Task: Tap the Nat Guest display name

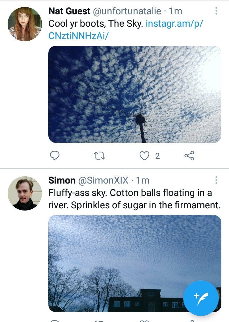Action: pos(69,11)
